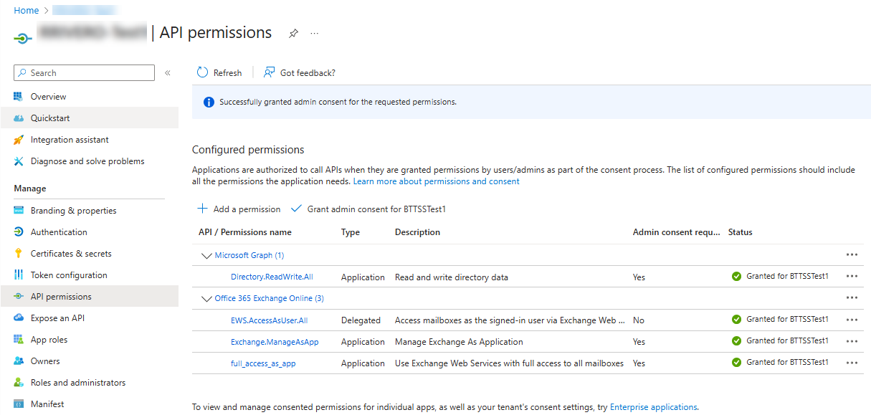This screenshot has height=415, width=871.
Task: Collapse the left sidebar menu
Action: click(x=168, y=73)
